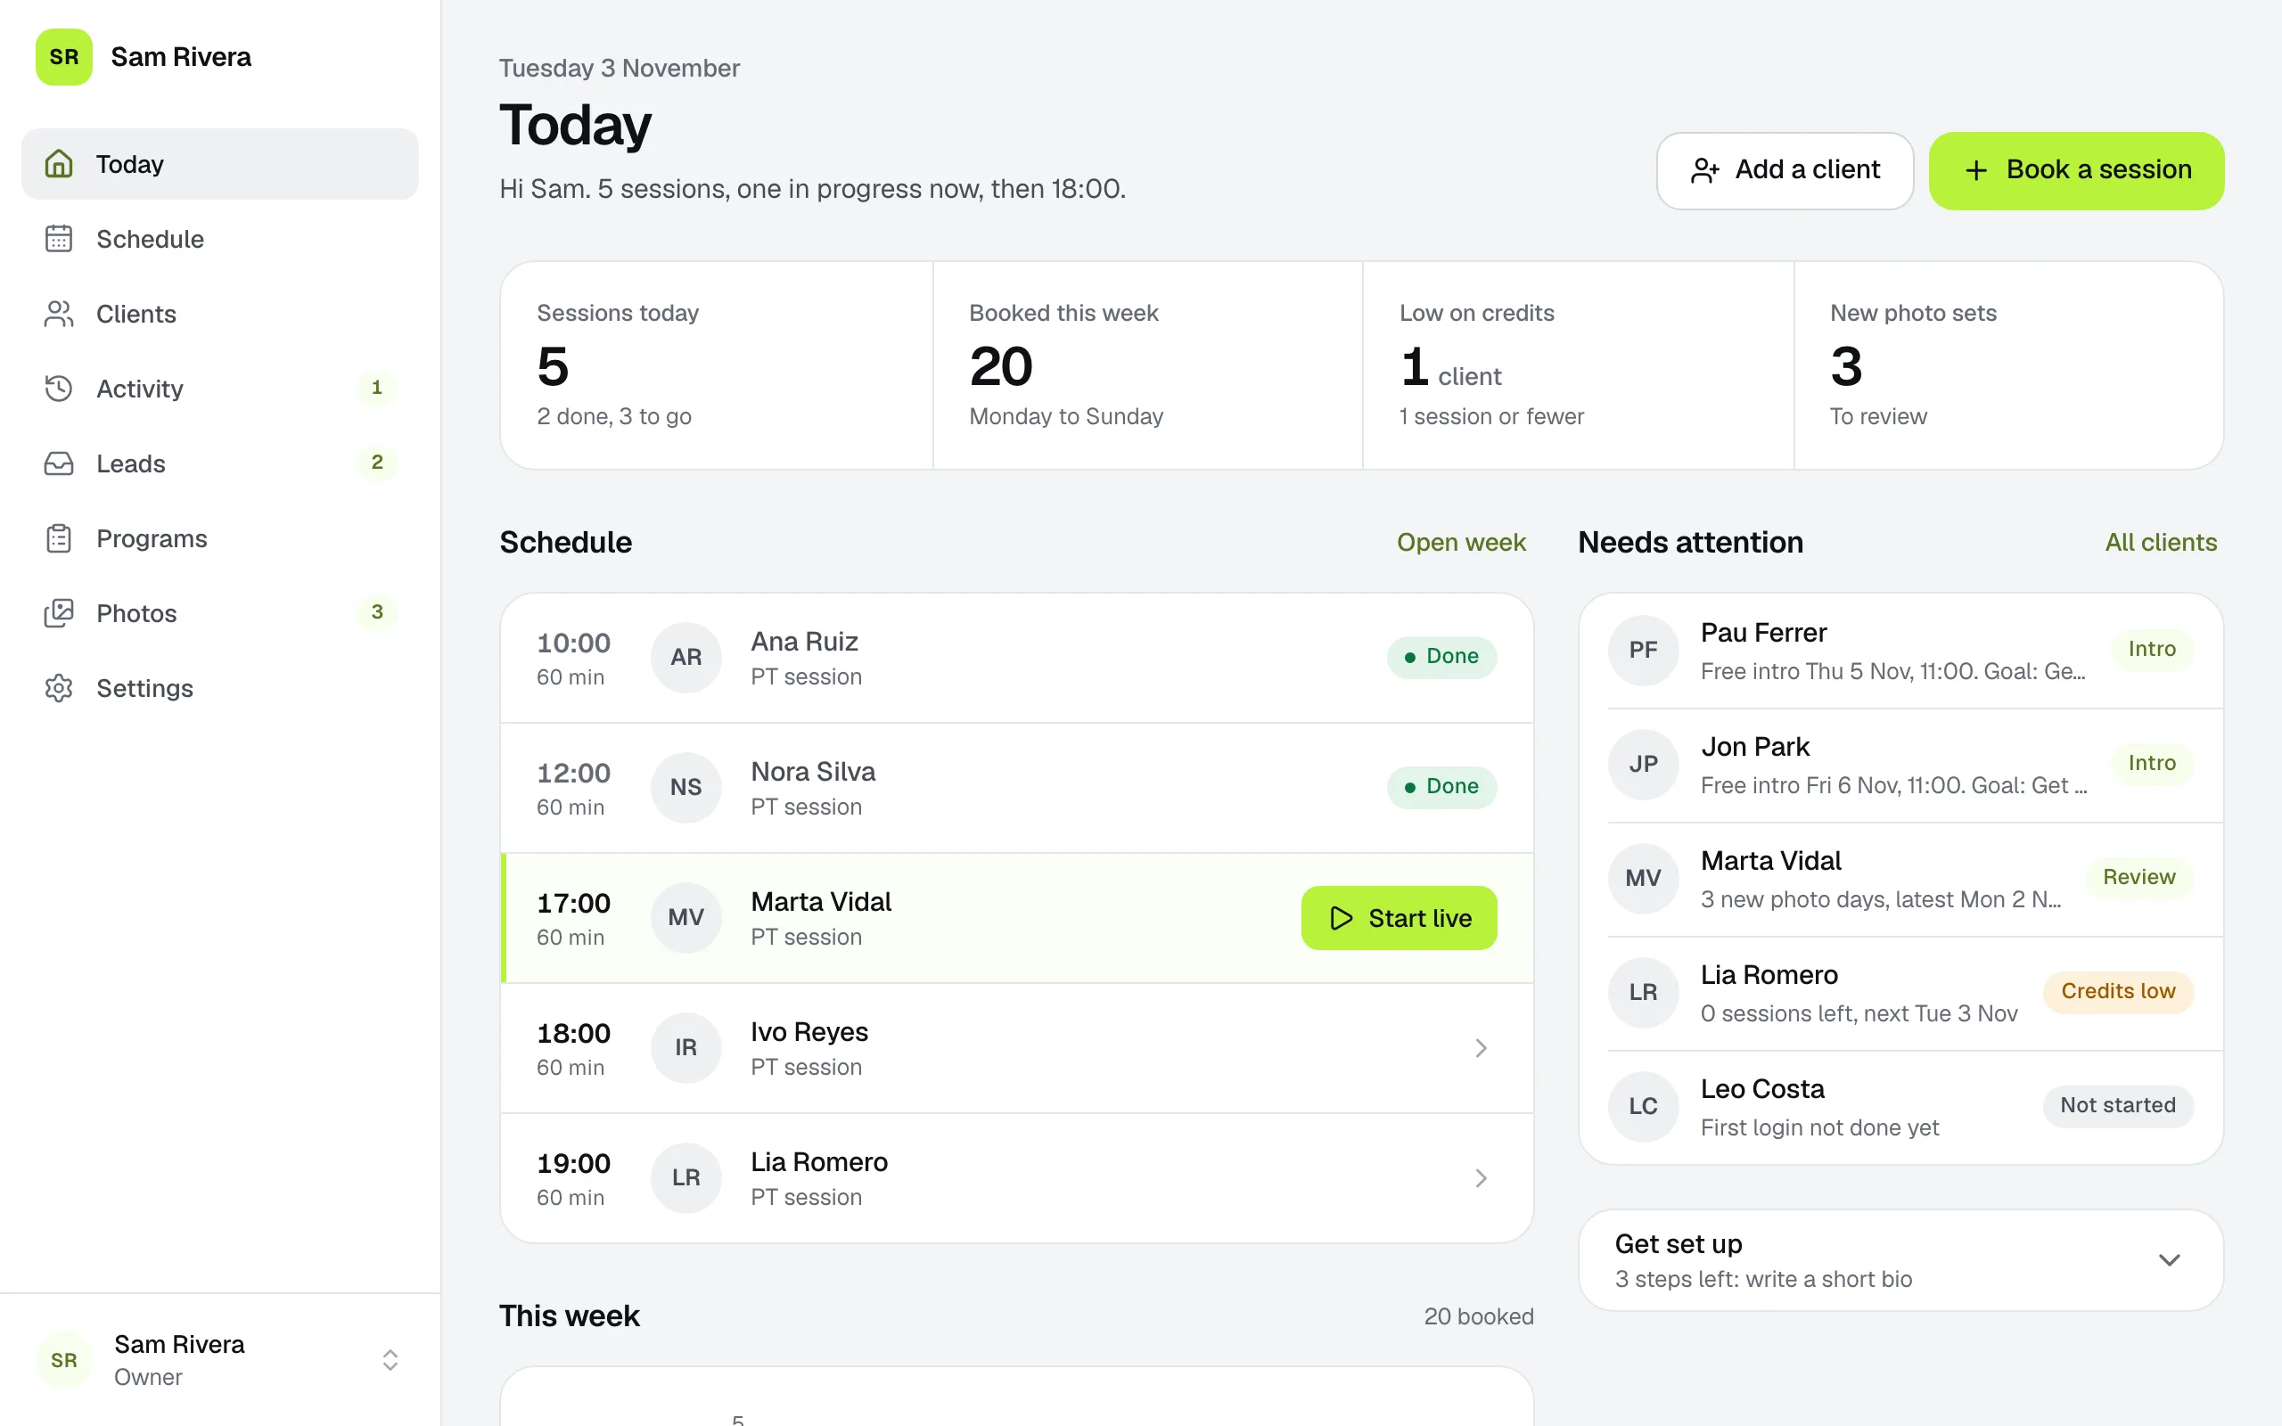The image size is (2282, 1426).
Task: Click the JP avatar for Jon Park
Action: 1643,764
